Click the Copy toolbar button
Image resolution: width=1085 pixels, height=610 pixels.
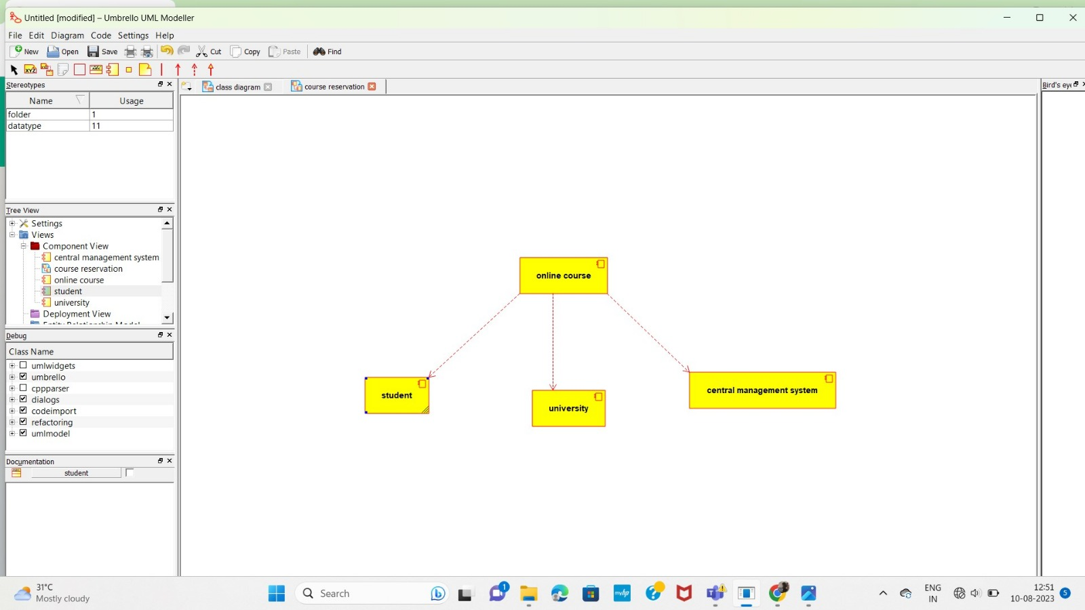(245, 52)
